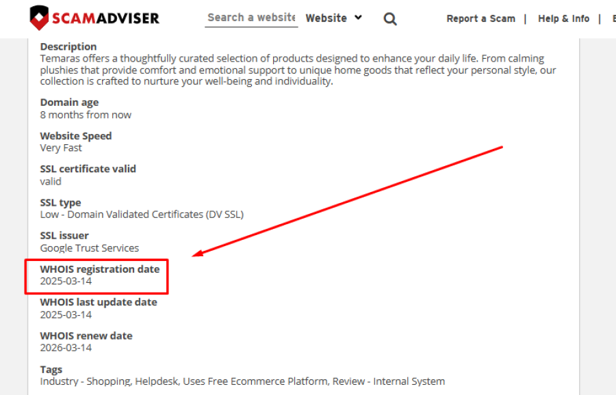Open the Website search type dropdown
Image resolution: width=616 pixels, height=395 pixels.
click(x=333, y=18)
